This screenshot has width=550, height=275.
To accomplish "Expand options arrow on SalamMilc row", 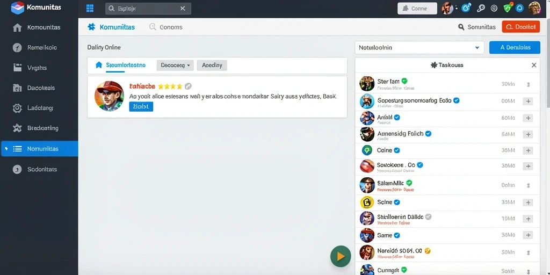I will click(x=528, y=185).
